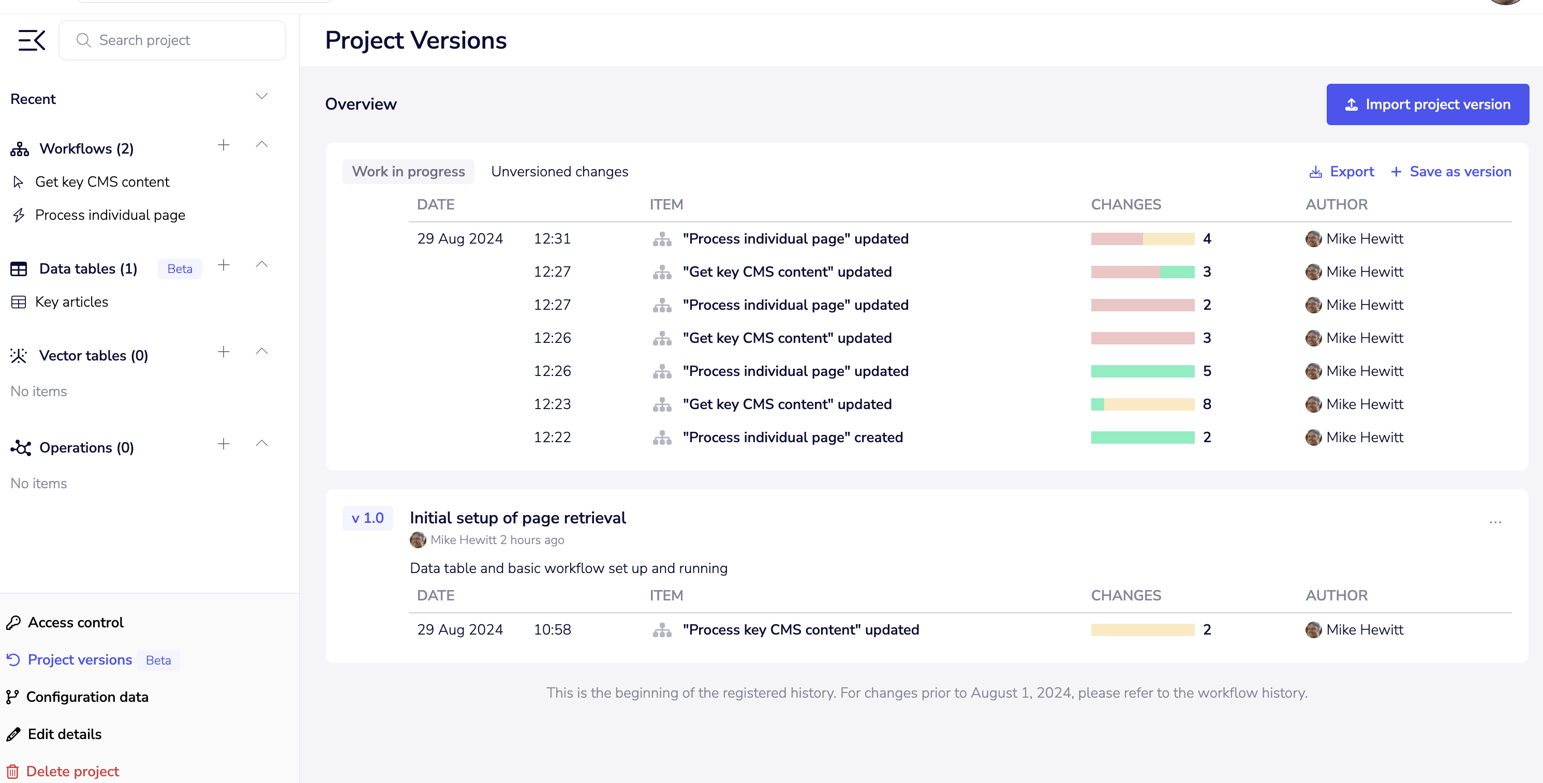The height and width of the screenshot is (783, 1543).
Task: Click the Configuration data branch icon
Action: (x=12, y=697)
